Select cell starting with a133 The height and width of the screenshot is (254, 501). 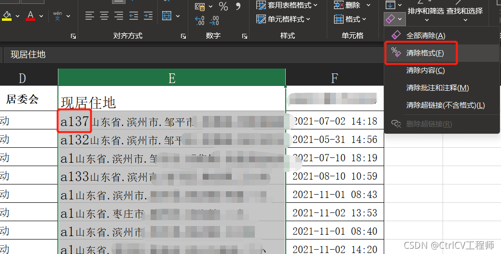point(172,175)
